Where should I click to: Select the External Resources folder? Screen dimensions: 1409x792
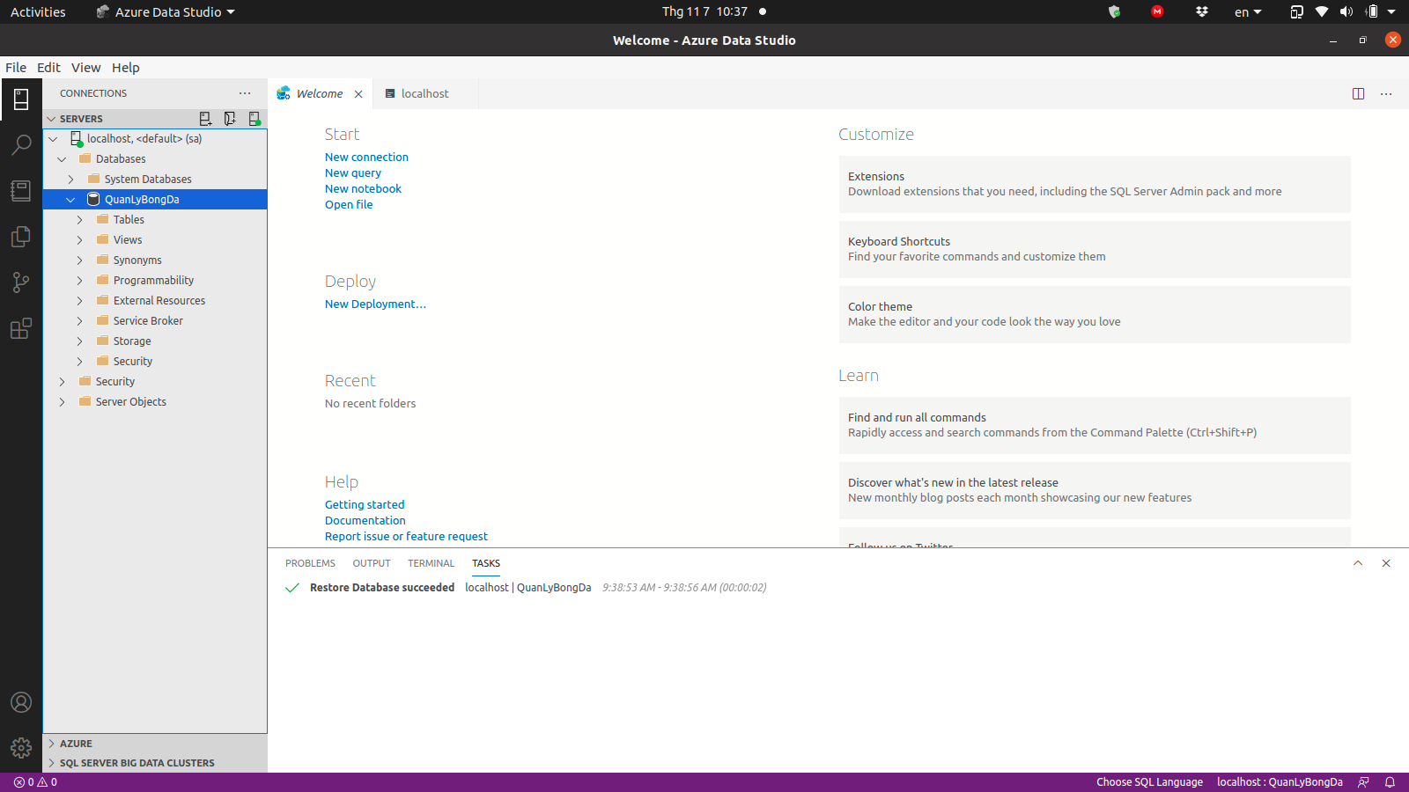(x=155, y=301)
